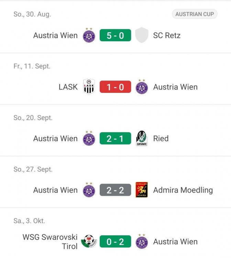This screenshot has height=258, width=231.
Task: Select the LASK team name
Action: pos(68,87)
